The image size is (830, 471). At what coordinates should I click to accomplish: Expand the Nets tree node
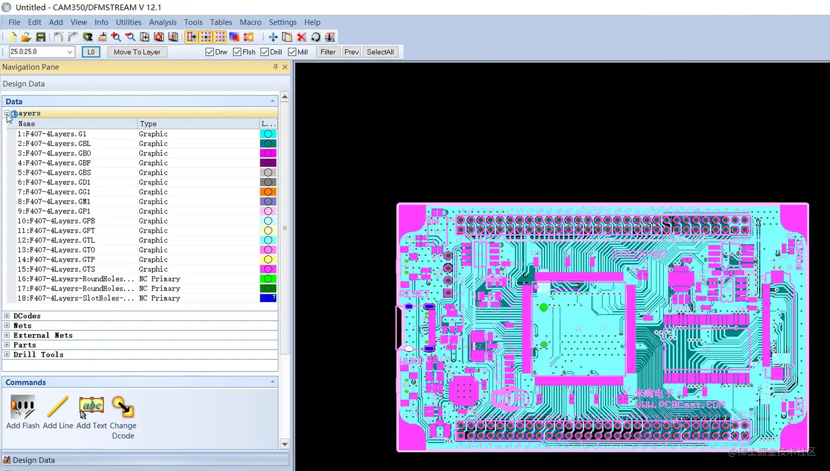(x=7, y=326)
